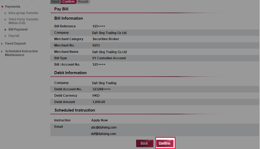
Task: Collapse the Payments menu arrow
Action: click(2, 7)
